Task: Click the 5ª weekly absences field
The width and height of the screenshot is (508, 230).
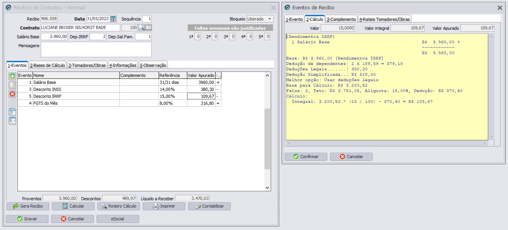Action: click(x=267, y=37)
